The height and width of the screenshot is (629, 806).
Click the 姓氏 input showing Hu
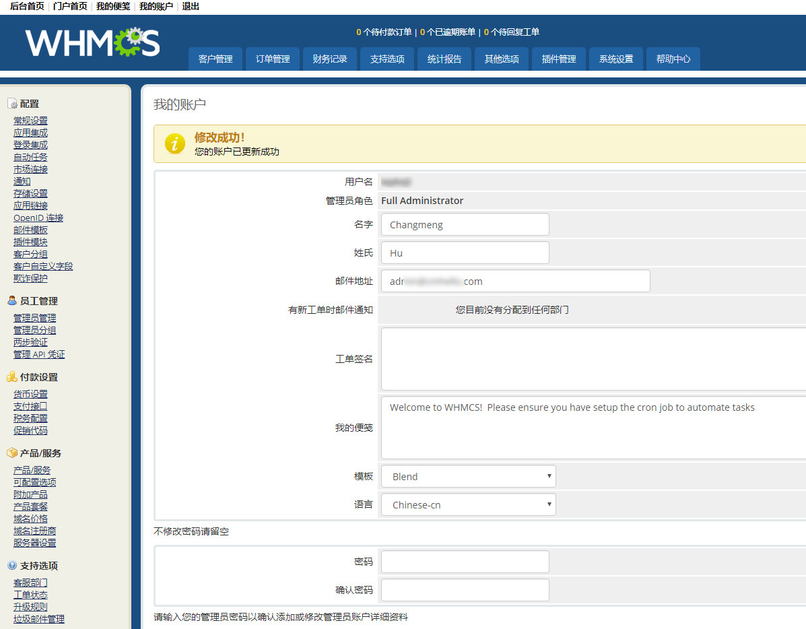465,253
